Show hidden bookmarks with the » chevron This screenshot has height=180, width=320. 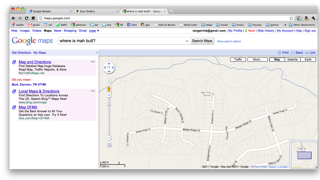(285, 25)
